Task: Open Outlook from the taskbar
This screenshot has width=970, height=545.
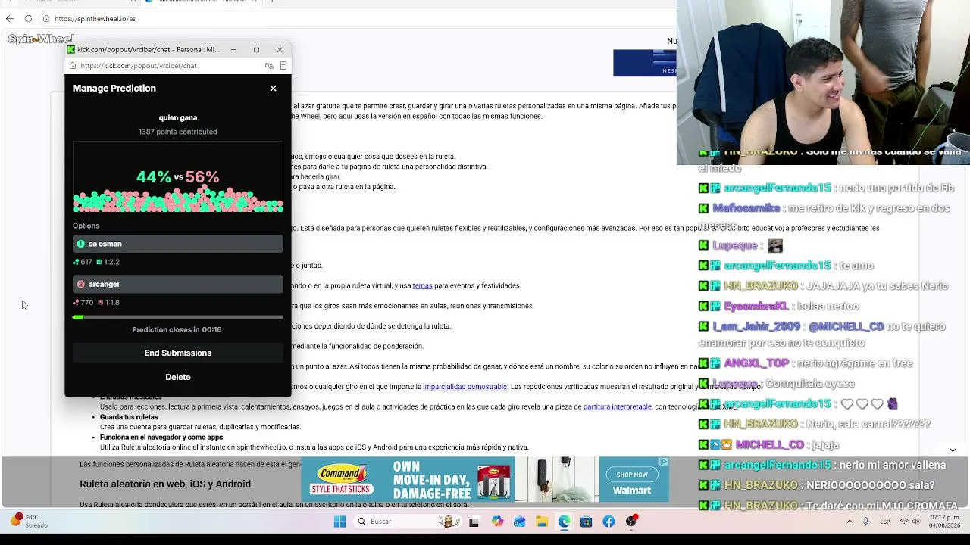Action: tap(519, 522)
